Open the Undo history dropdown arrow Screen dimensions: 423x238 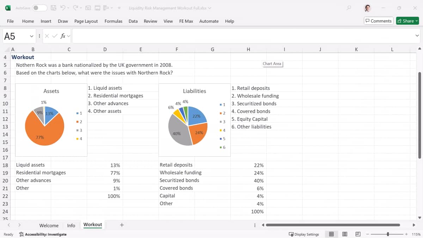click(68, 8)
